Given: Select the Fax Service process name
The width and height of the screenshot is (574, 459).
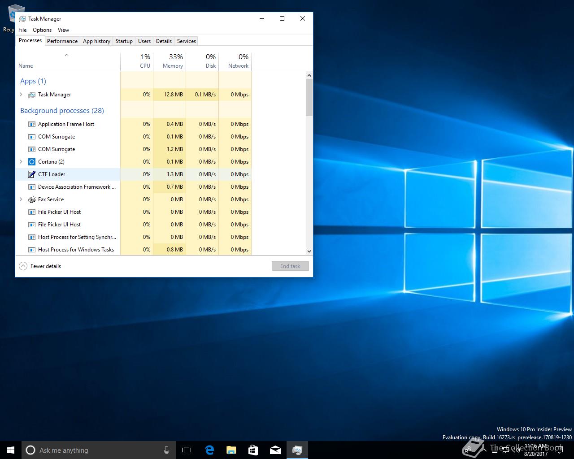Looking at the screenshot, I should 51,199.
